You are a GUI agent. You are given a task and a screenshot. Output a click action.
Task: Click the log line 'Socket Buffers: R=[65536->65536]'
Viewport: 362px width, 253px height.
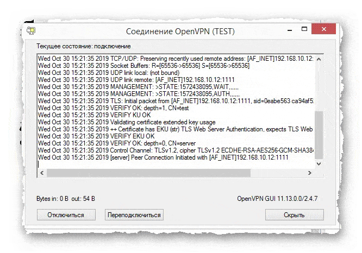[x=143, y=66]
